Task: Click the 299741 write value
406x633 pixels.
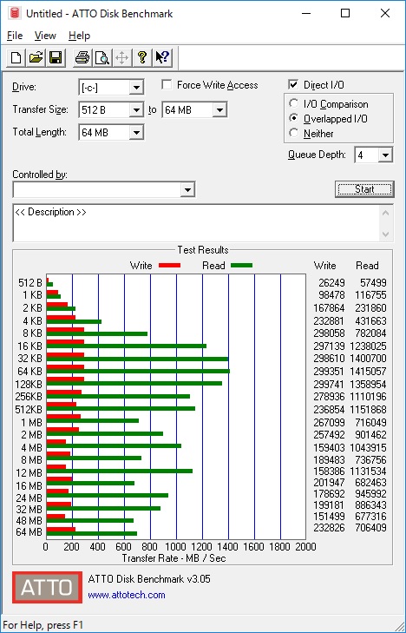Action: [x=330, y=385]
